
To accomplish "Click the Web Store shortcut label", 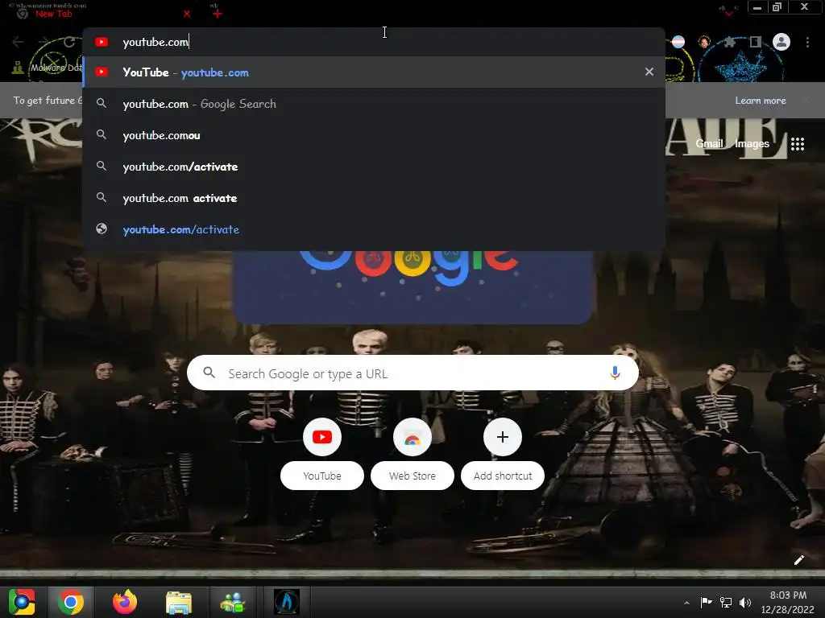I will [x=412, y=476].
